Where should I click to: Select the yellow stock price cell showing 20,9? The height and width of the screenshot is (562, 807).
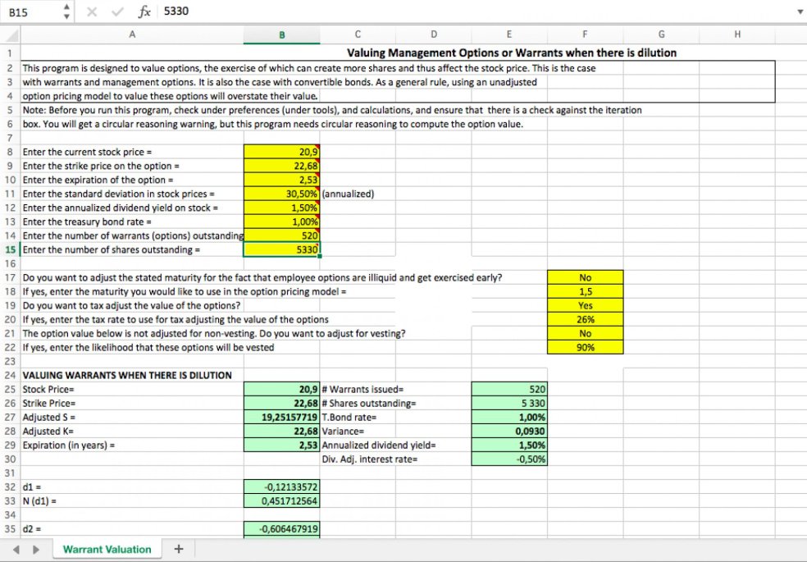[x=282, y=151]
